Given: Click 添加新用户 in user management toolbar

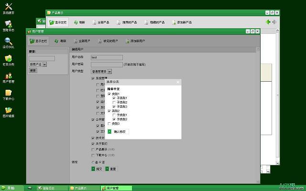Looking at the screenshot, I should point(135,41).
